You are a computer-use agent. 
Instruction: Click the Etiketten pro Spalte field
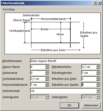click(89, 85)
